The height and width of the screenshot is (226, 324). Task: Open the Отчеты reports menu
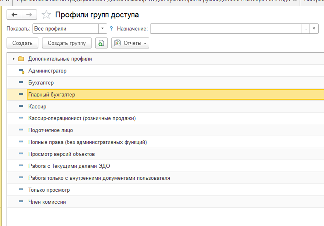pyautogui.click(x=130, y=43)
